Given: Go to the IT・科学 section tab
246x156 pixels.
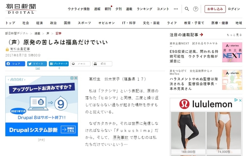Looking at the screenshot, I should (x=129, y=23).
